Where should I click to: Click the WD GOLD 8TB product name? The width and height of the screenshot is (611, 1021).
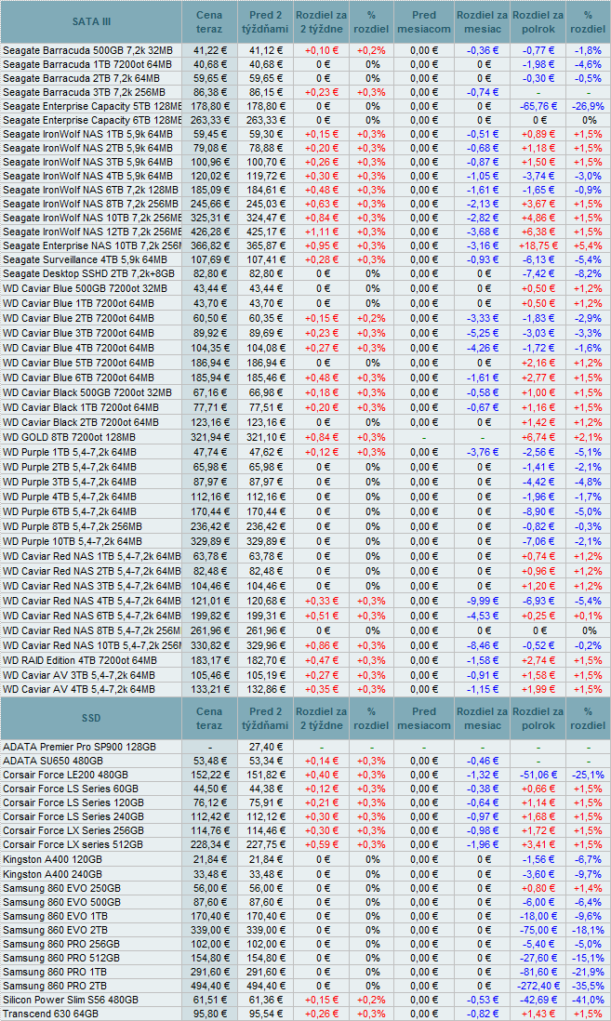pyautogui.click(x=69, y=437)
